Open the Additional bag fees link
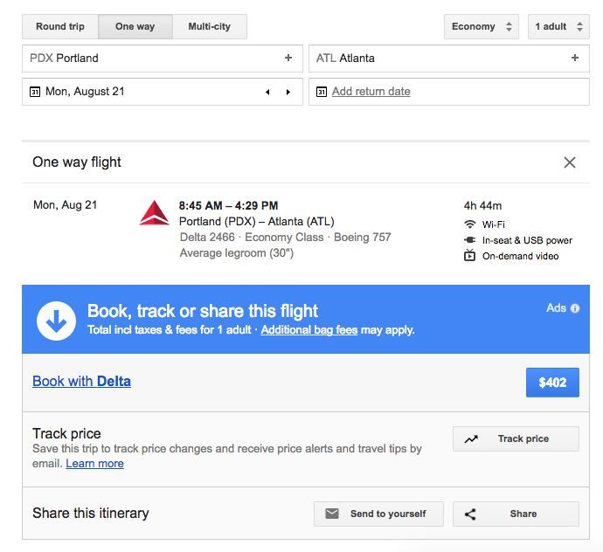The image size is (603, 552). click(308, 330)
